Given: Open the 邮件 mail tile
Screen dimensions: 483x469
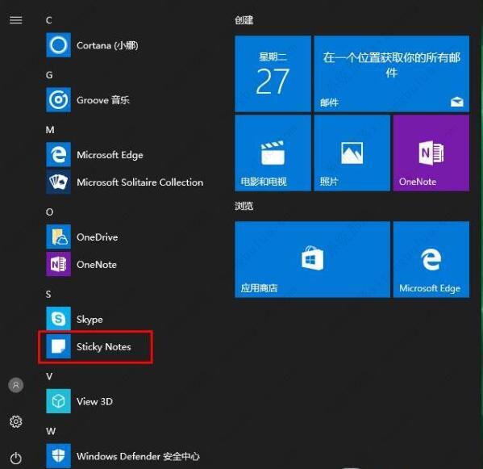Looking at the screenshot, I should point(392,73).
